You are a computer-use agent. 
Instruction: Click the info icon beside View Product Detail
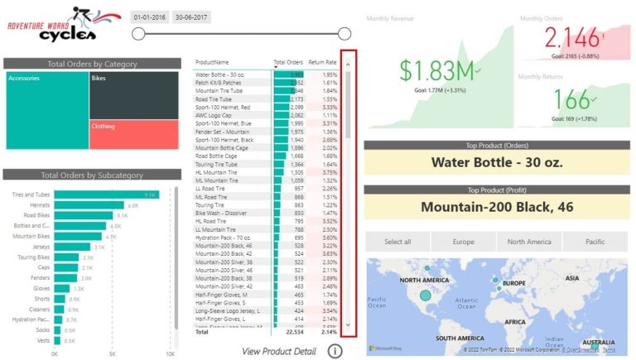(x=335, y=351)
